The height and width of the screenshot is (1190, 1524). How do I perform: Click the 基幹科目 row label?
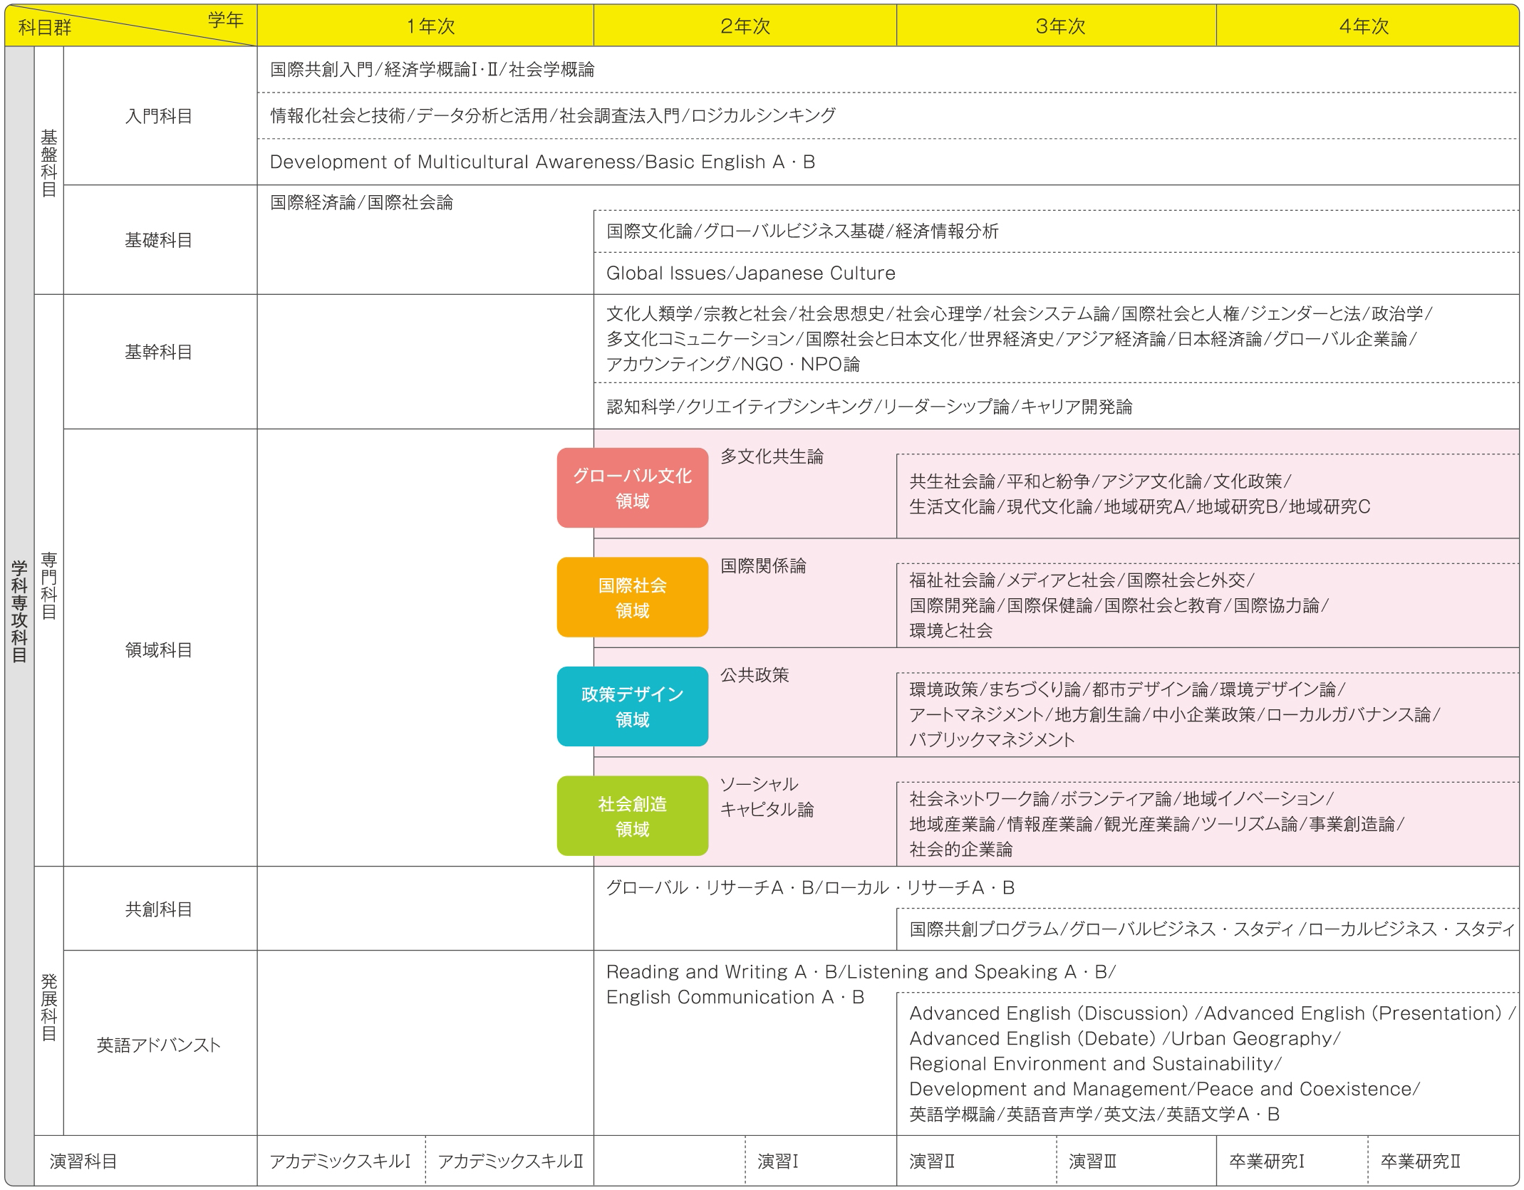pyautogui.click(x=159, y=352)
